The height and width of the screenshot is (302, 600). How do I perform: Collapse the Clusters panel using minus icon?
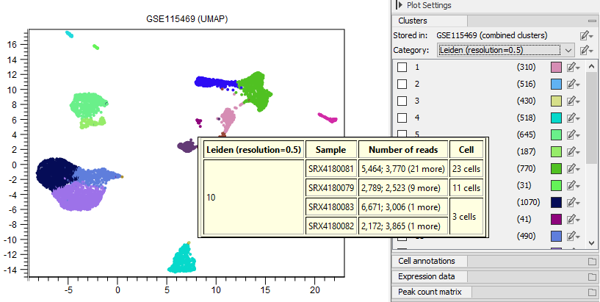[x=592, y=21]
